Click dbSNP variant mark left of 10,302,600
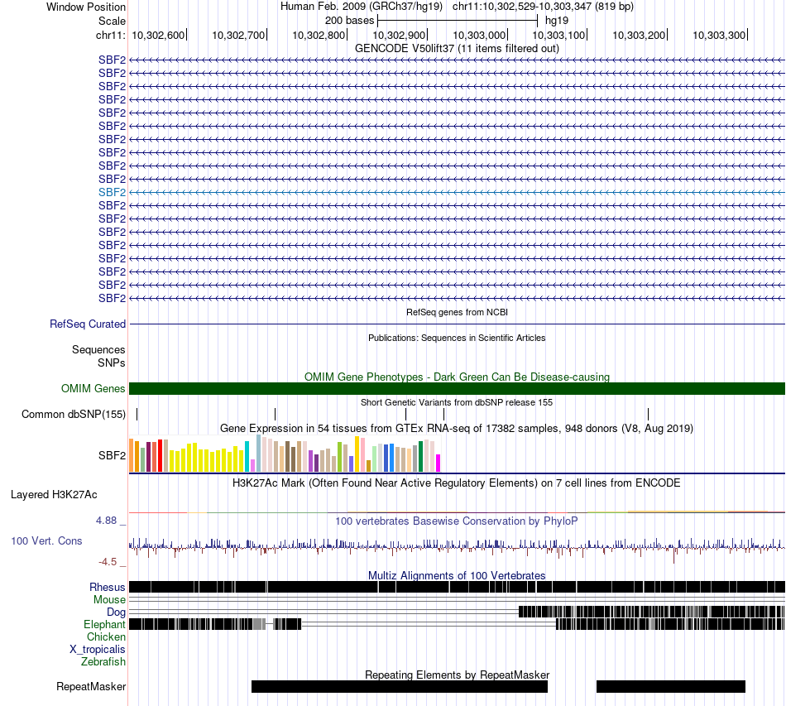This screenshot has height=706, width=786. [x=137, y=414]
